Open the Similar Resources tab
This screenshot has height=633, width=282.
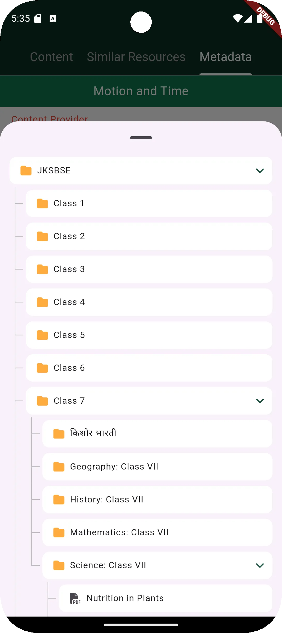point(136,57)
